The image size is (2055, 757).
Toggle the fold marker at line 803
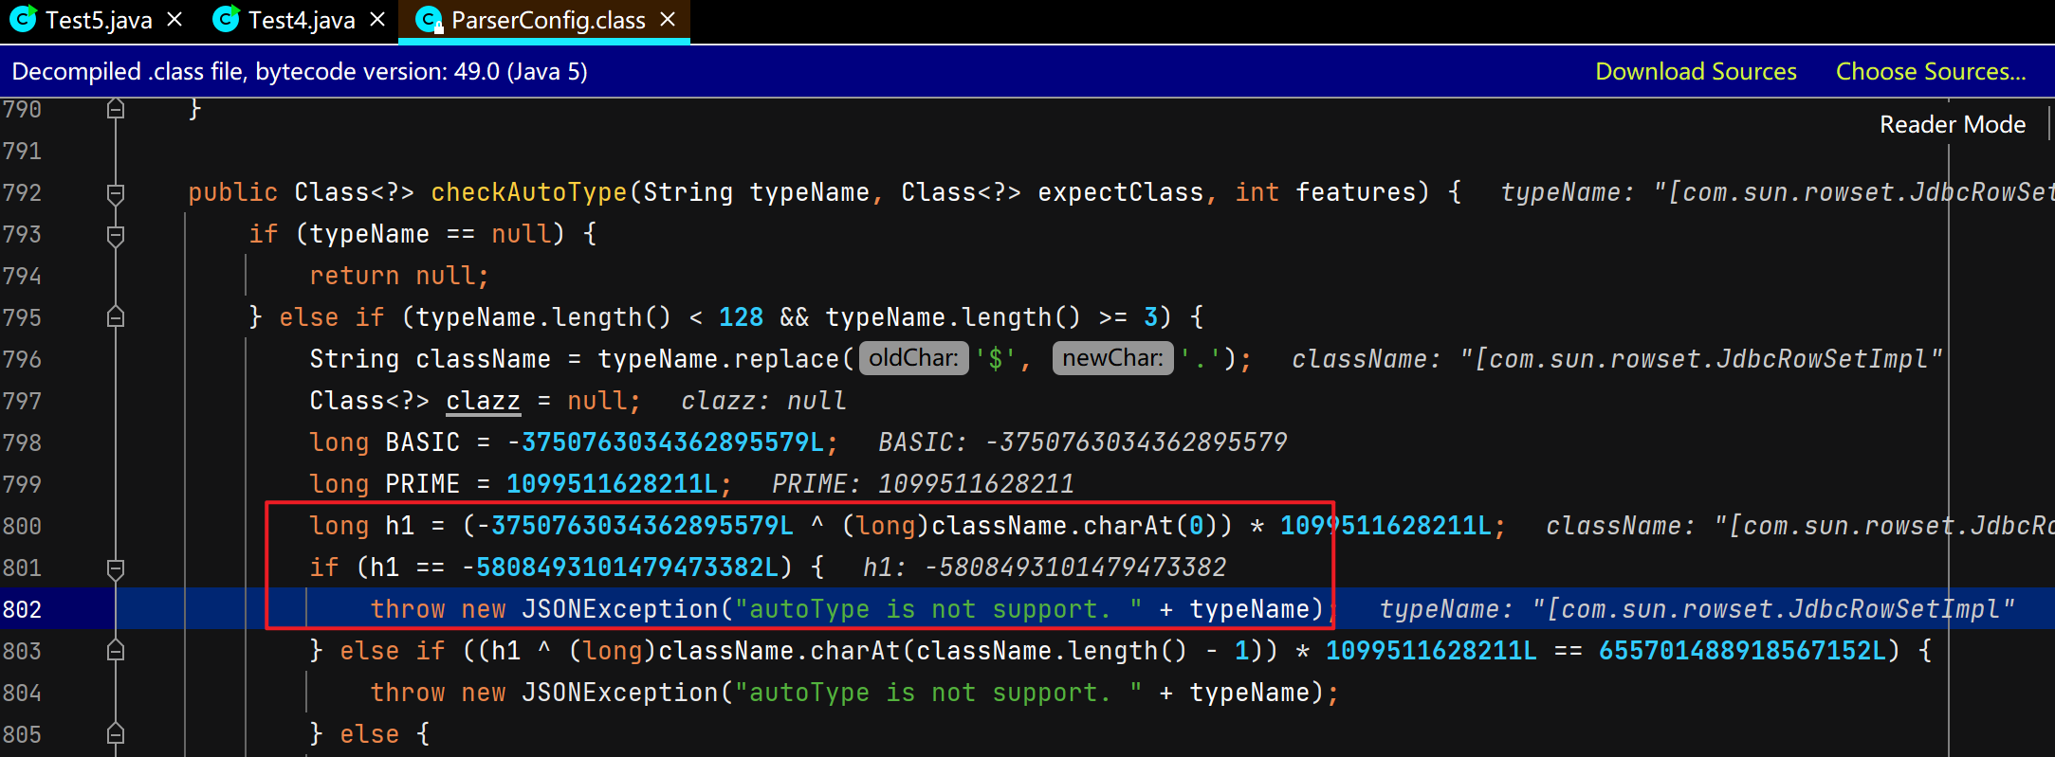pos(116,651)
